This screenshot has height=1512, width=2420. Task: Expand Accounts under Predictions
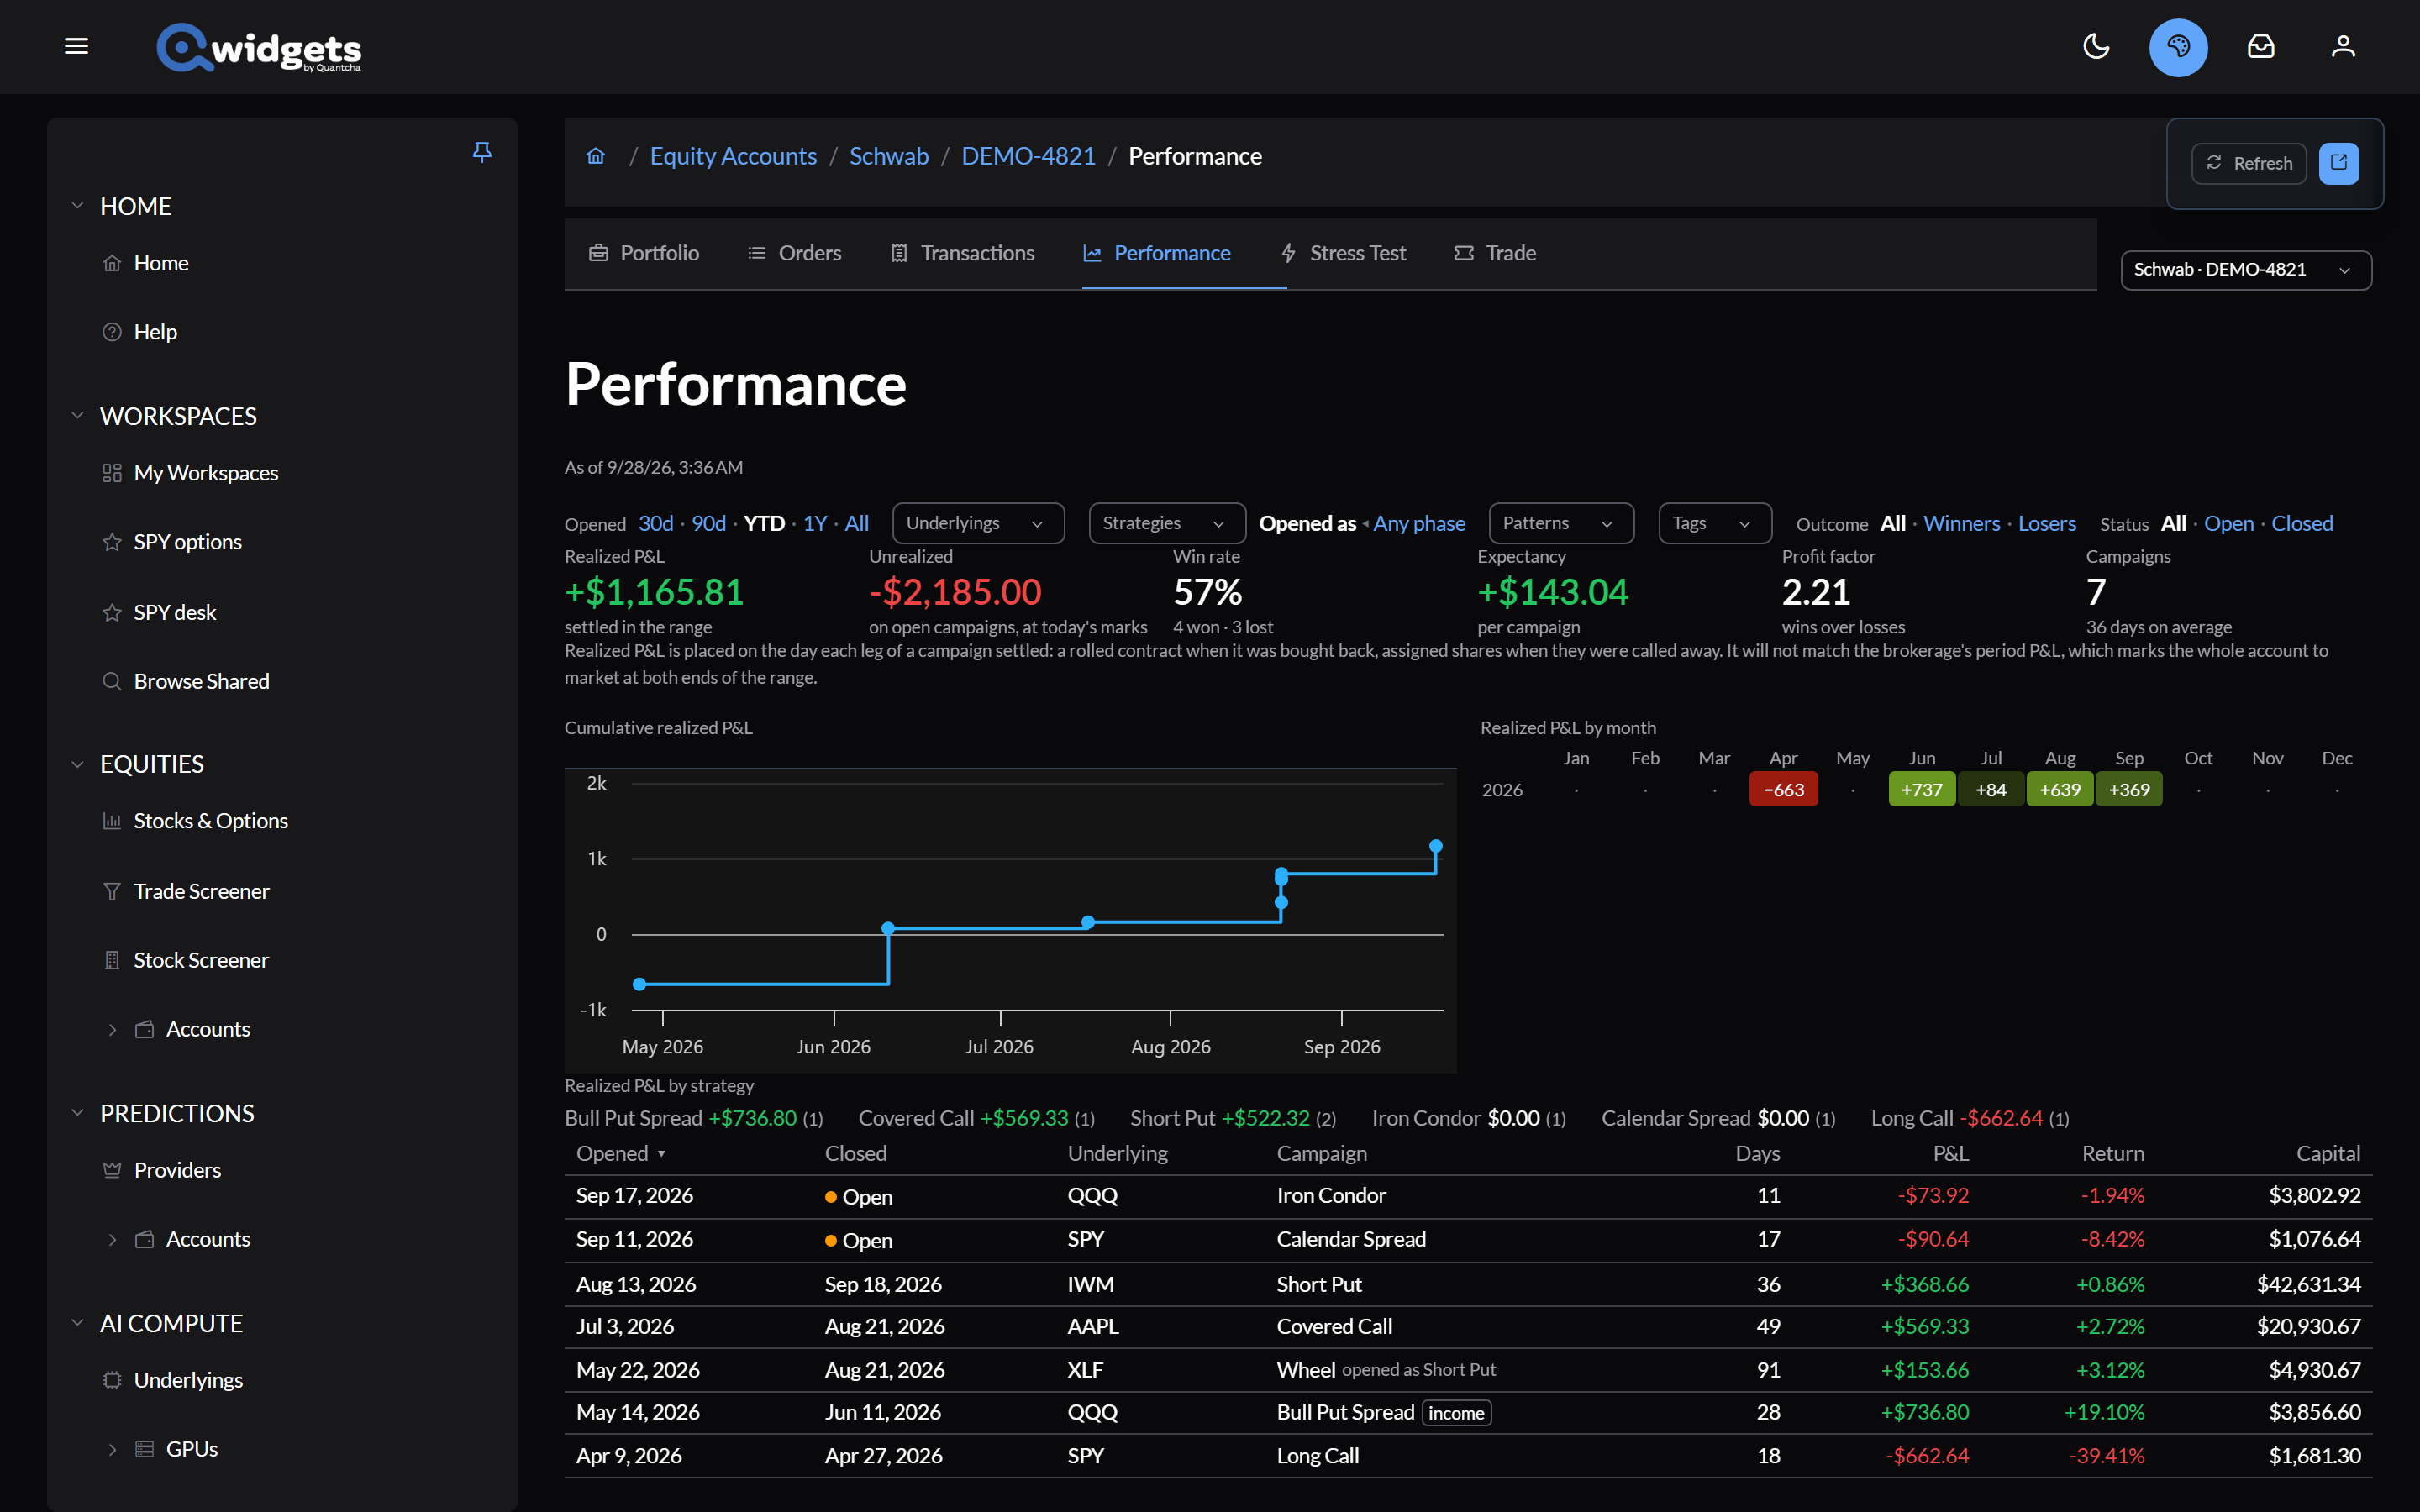[x=112, y=1240]
